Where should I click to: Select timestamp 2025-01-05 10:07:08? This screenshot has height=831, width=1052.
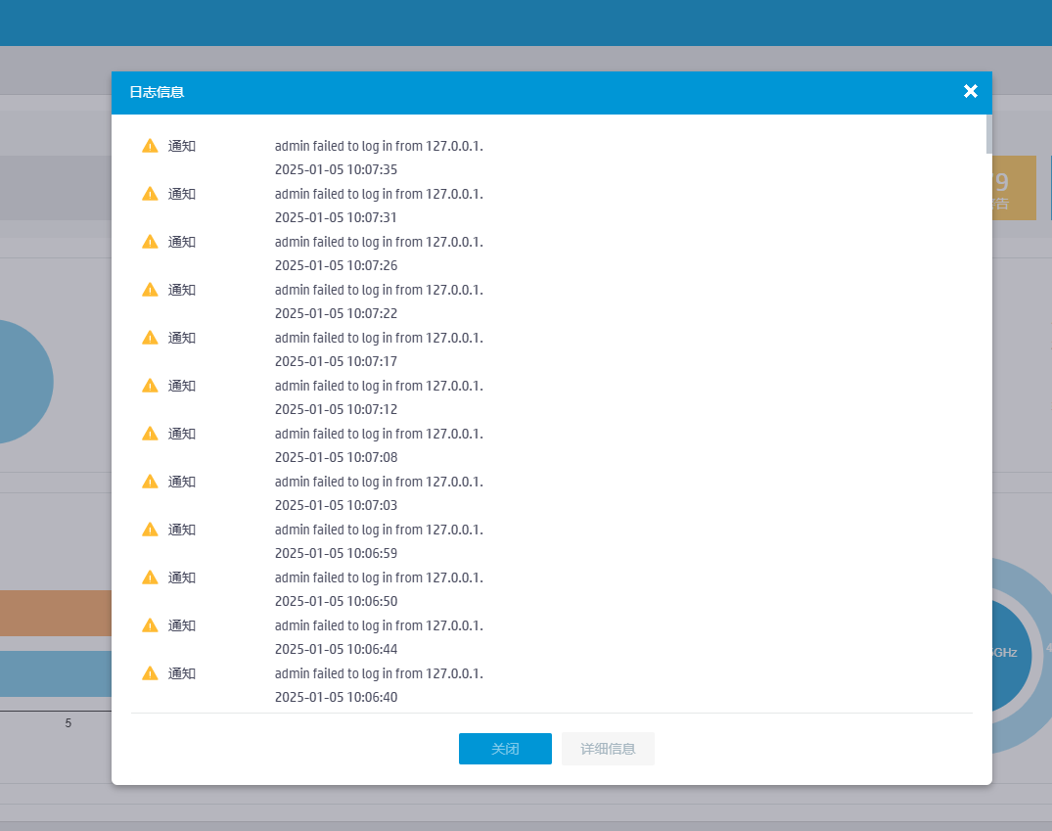point(336,458)
